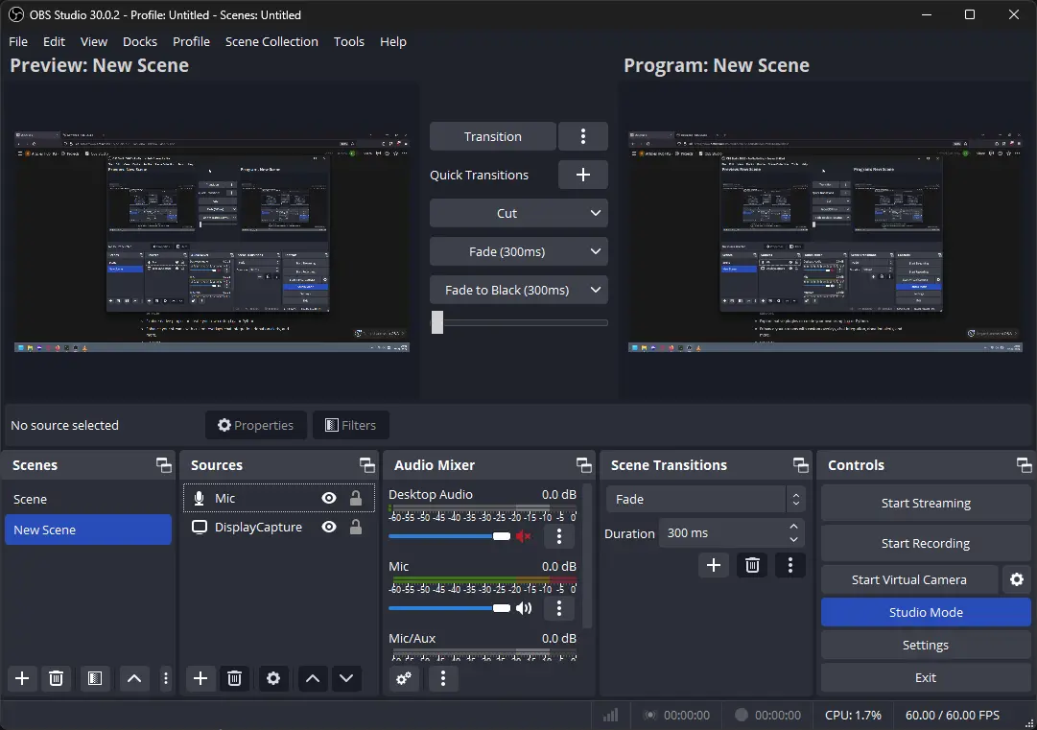The height and width of the screenshot is (730, 1037).
Task: Open Audio Mixer menu dots at bottom
Action: pos(443,678)
